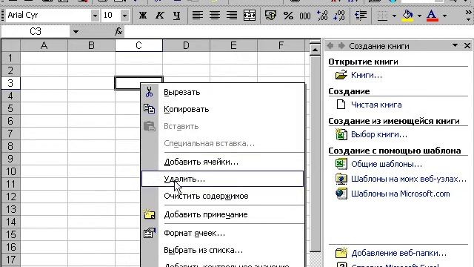Click inside the font name field Arial Cyr
This screenshot has height=267, width=474.
click(48, 15)
